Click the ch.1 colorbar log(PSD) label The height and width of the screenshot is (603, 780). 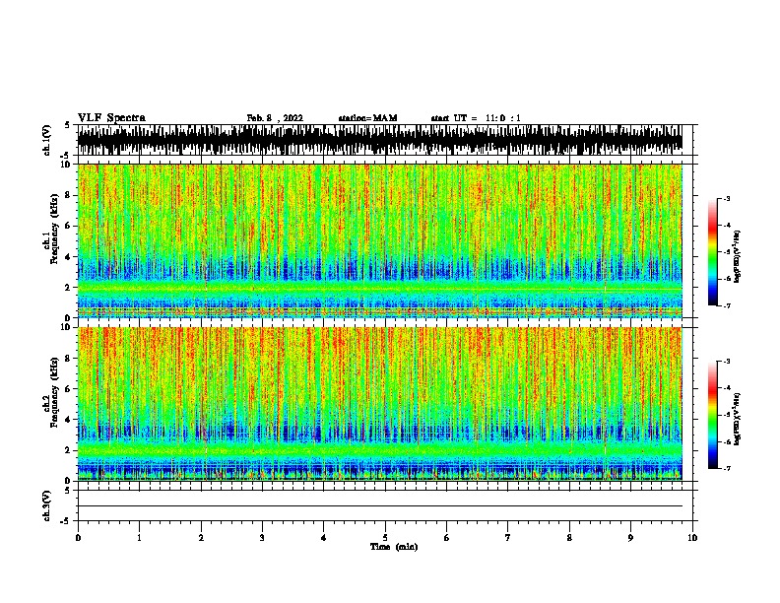click(x=737, y=256)
